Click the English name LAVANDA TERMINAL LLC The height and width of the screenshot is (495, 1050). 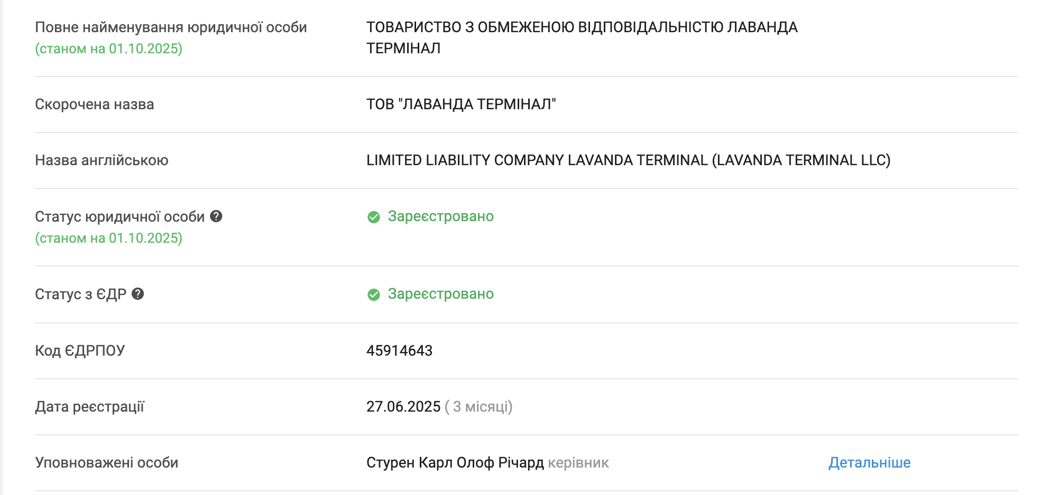click(628, 160)
